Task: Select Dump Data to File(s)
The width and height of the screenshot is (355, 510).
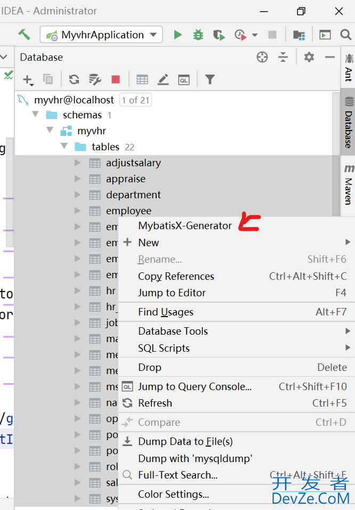Action: click(237, 441)
